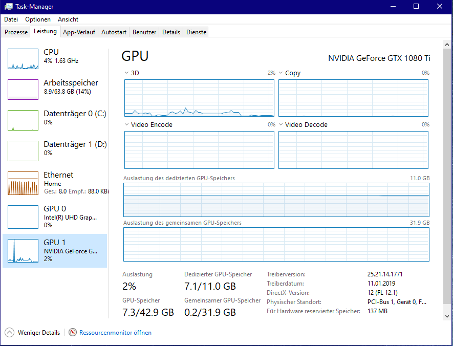Click the Copy utilization graph

tap(353, 98)
